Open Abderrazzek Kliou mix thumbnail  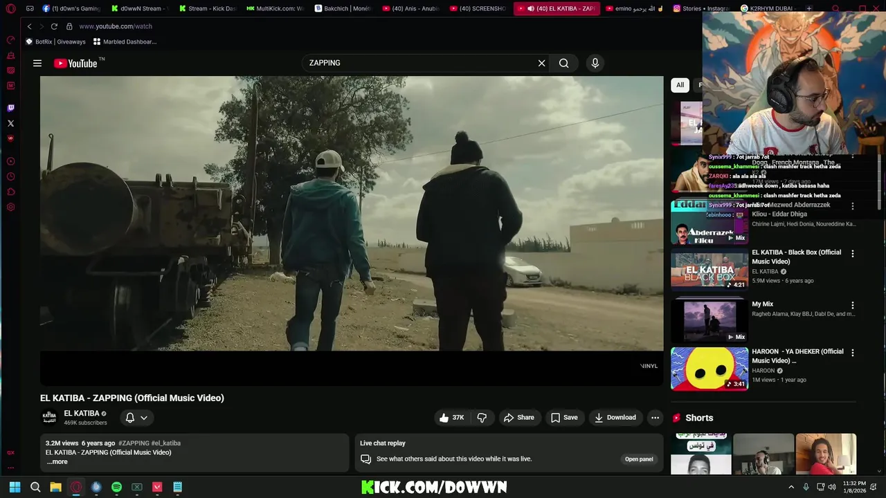pos(709,223)
